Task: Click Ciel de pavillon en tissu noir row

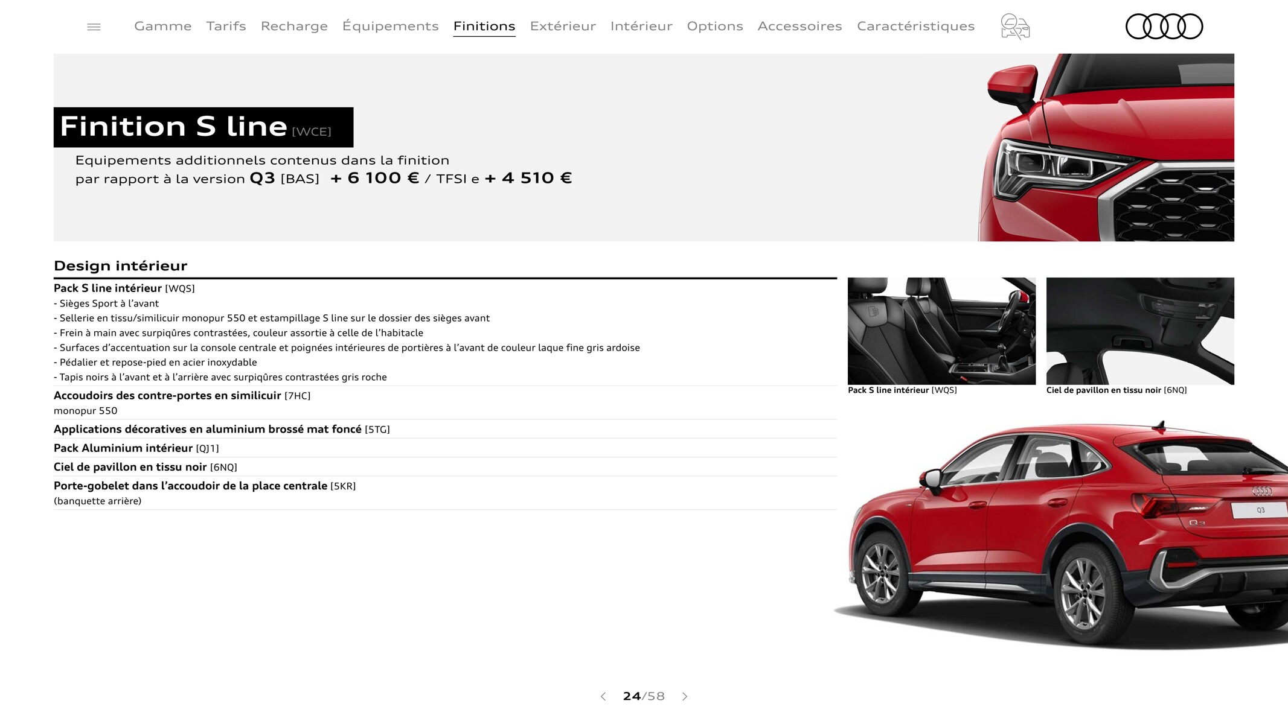Action: click(x=445, y=467)
